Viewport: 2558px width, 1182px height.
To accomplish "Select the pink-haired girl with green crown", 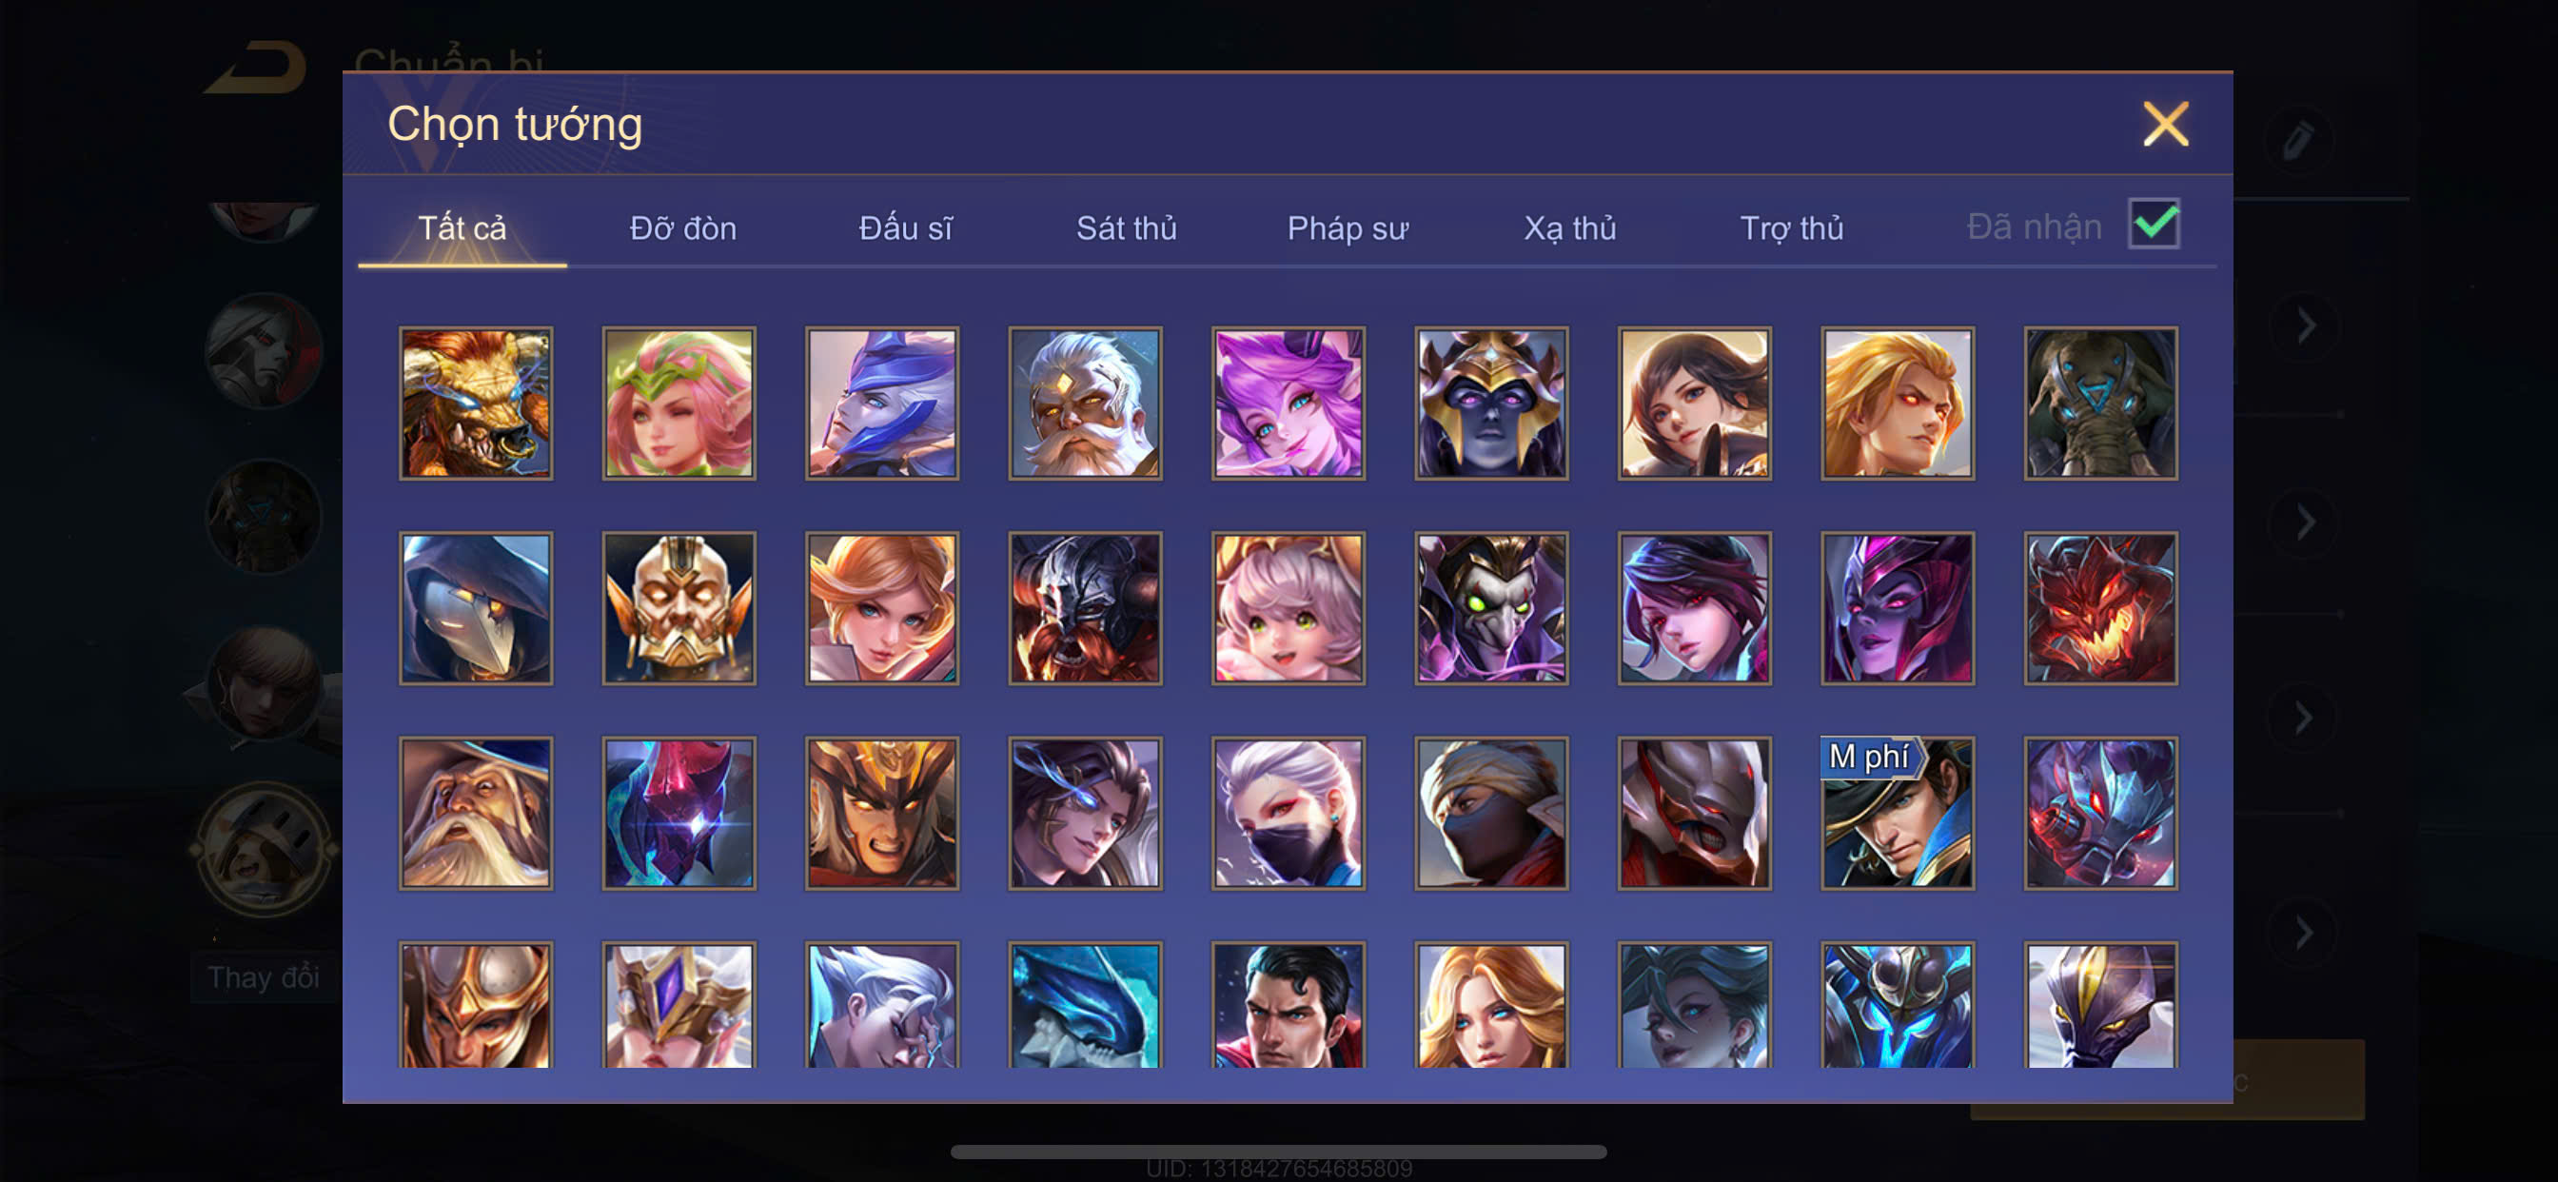I will pos(679,404).
